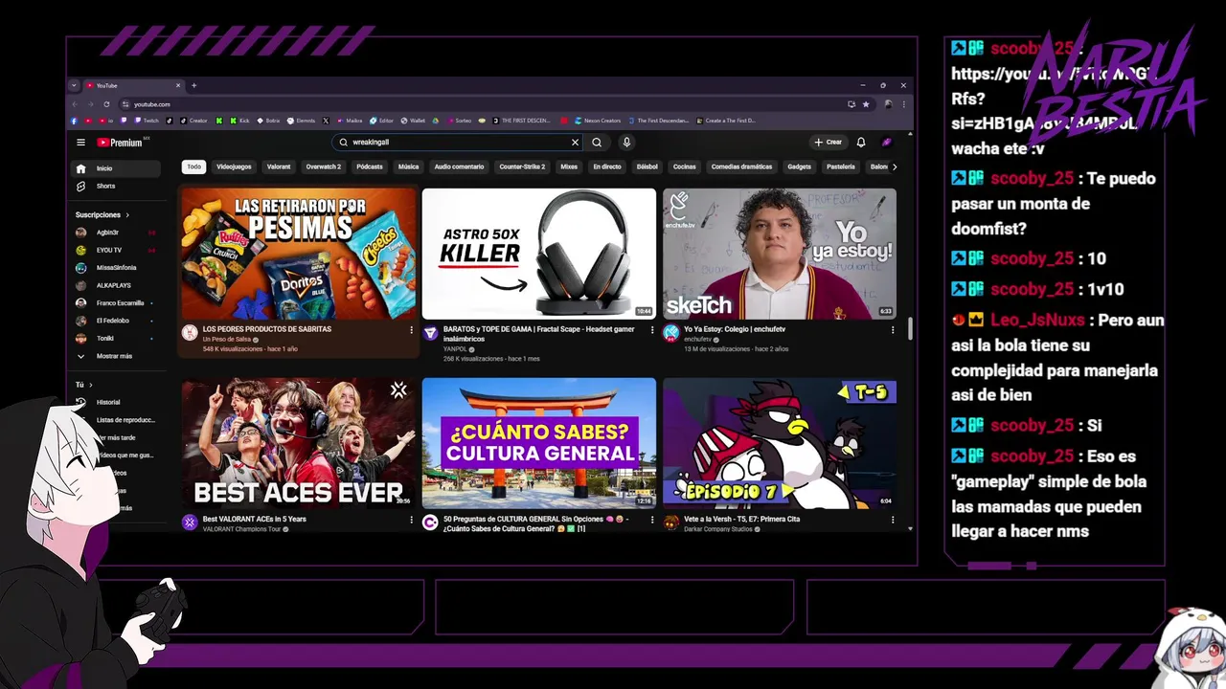1226x689 pixels.
Task: Open the browser tab search dropdown
Action: pos(75,85)
